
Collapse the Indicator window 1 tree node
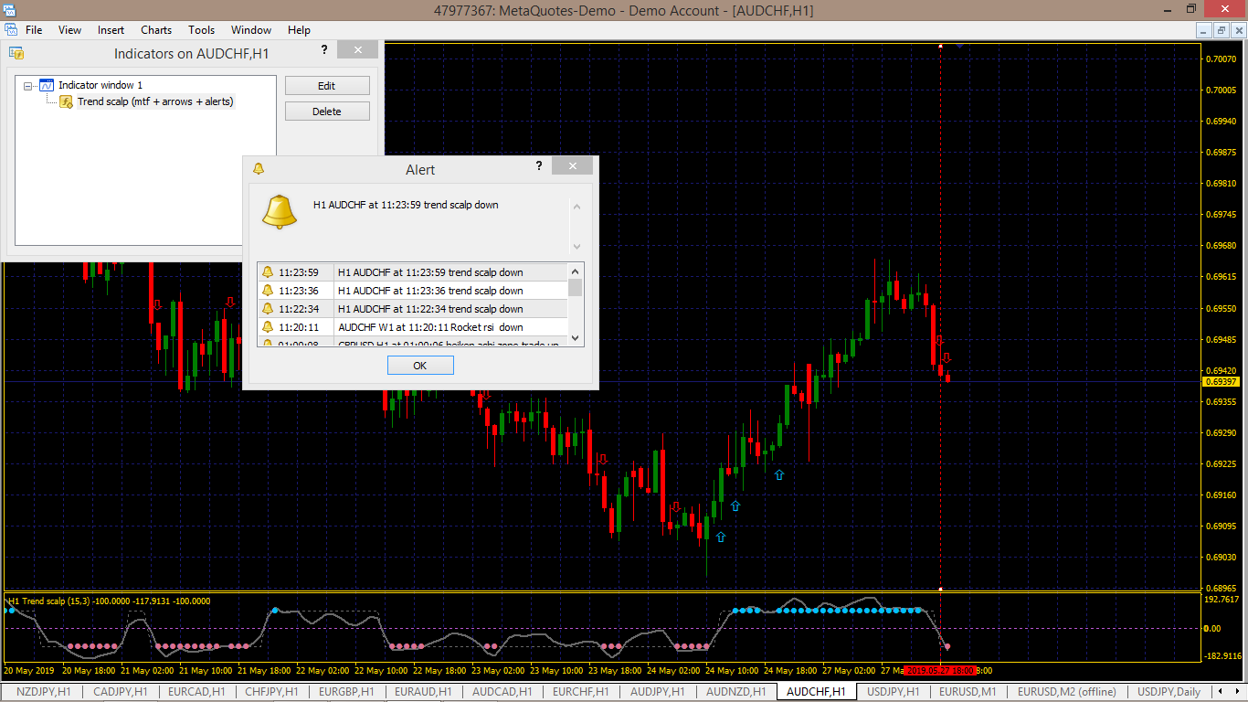point(28,85)
